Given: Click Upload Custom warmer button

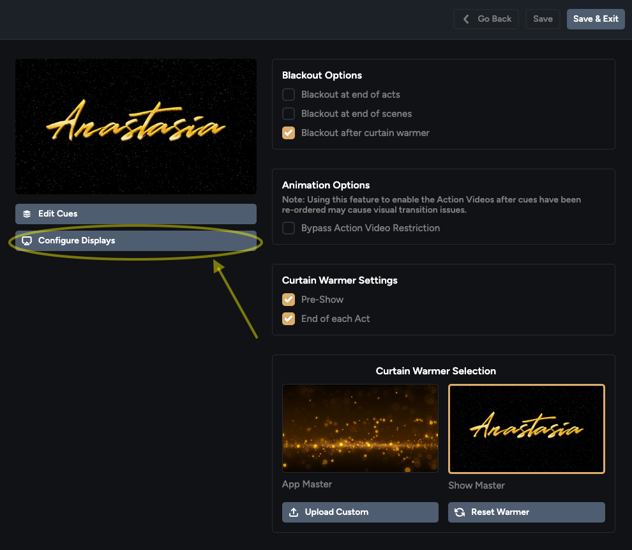Looking at the screenshot, I should pyautogui.click(x=360, y=512).
